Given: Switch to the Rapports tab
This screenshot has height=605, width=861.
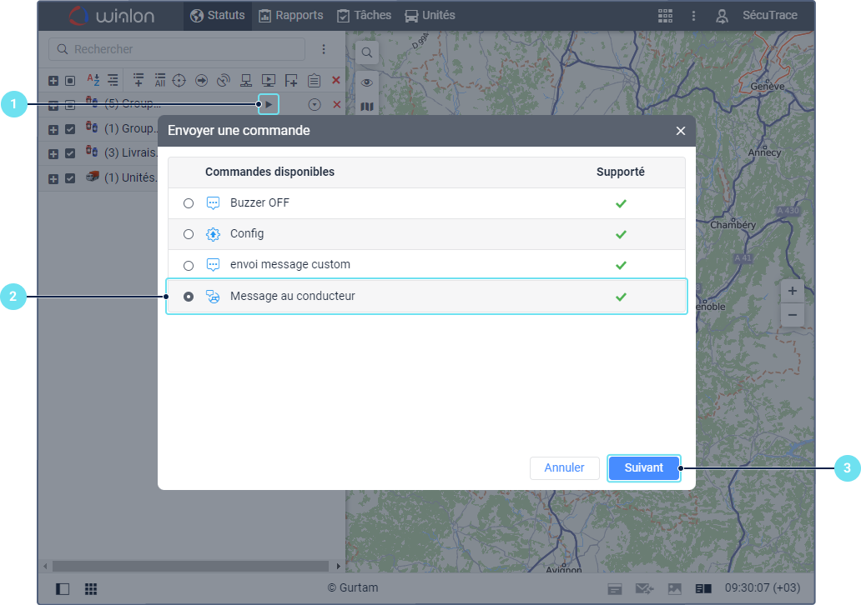Looking at the screenshot, I should [291, 15].
